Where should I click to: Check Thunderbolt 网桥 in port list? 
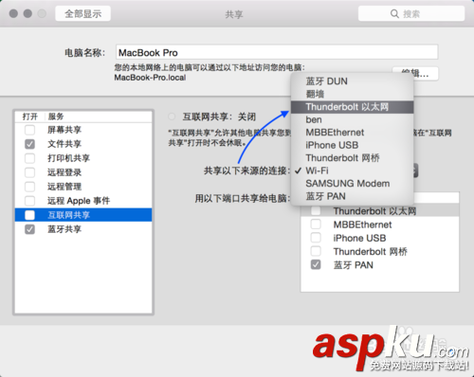pyautogui.click(x=316, y=251)
